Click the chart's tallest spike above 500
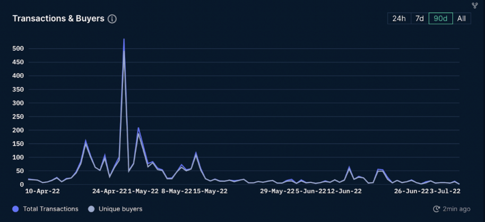Image resolution: width=485 pixels, height=222 pixels. point(124,40)
